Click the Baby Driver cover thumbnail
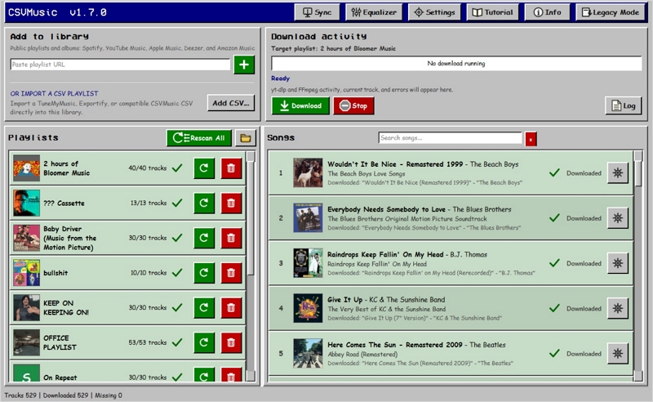653x402 pixels. 26,238
